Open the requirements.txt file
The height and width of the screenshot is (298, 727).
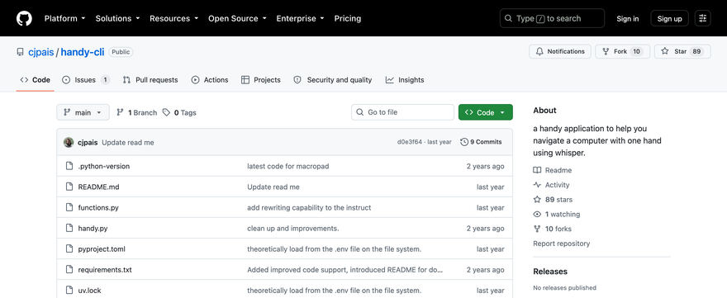(x=105, y=269)
